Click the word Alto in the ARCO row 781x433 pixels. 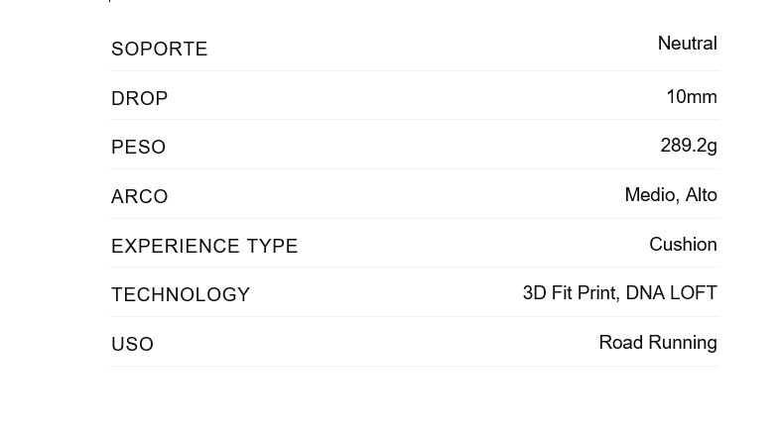click(701, 195)
